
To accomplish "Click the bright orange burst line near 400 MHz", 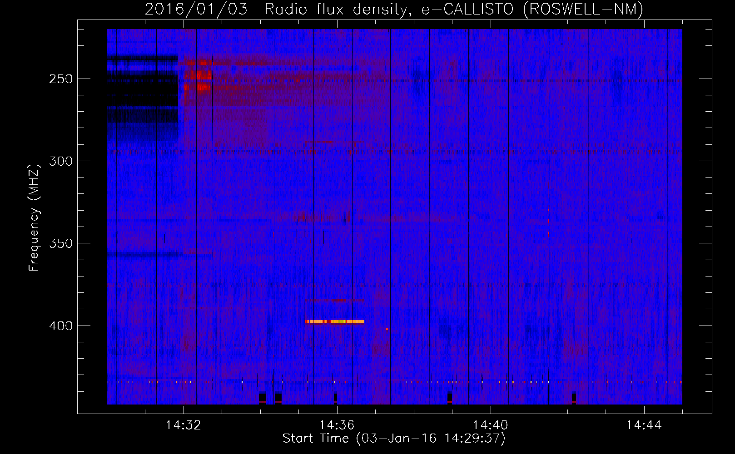I will 335,321.
